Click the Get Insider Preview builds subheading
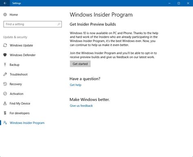This screenshot has width=193, height=157. click(x=93, y=24)
